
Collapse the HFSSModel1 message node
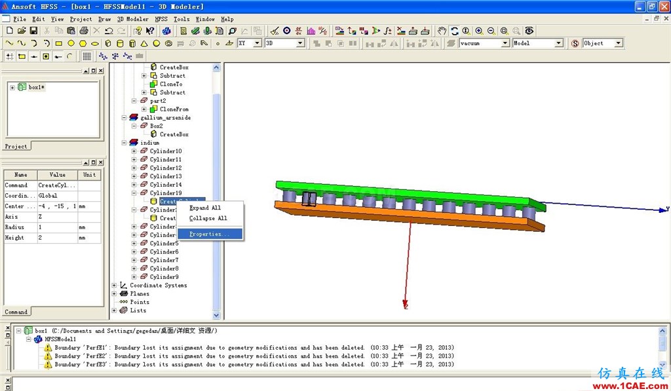29,339
